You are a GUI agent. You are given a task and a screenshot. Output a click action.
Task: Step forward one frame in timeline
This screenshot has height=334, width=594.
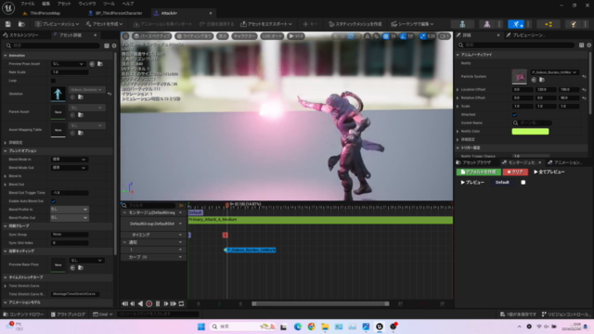pyautogui.click(x=165, y=303)
